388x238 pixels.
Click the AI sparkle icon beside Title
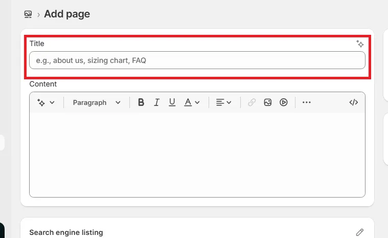tap(360, 44)
